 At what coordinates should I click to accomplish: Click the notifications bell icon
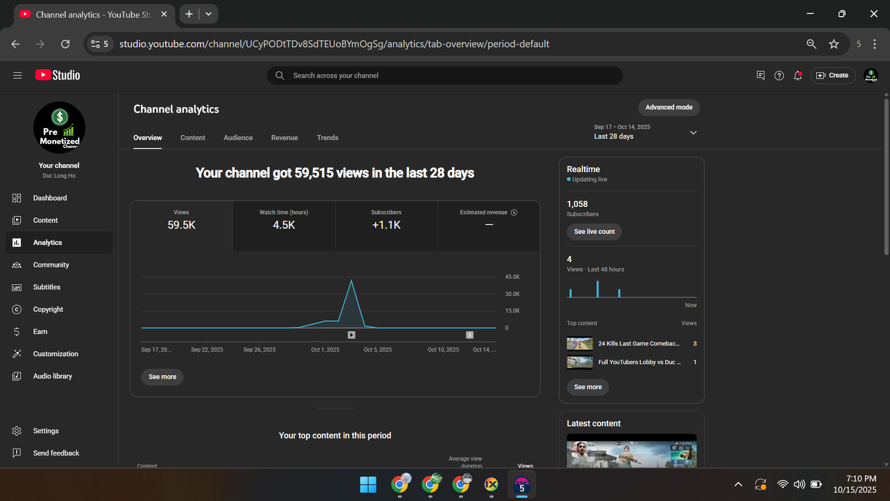coord(798,76)
